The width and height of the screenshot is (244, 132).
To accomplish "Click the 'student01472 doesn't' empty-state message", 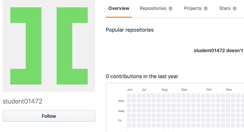I will coord(218,50).
